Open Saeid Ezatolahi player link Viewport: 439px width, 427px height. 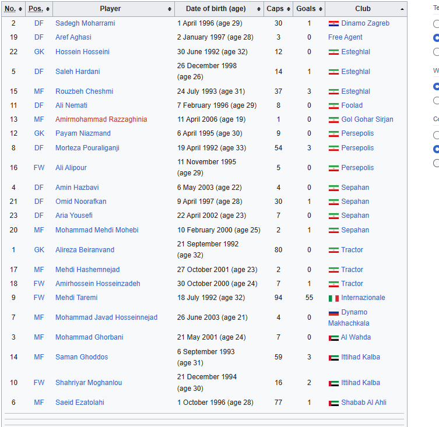[x=80, y=403]
